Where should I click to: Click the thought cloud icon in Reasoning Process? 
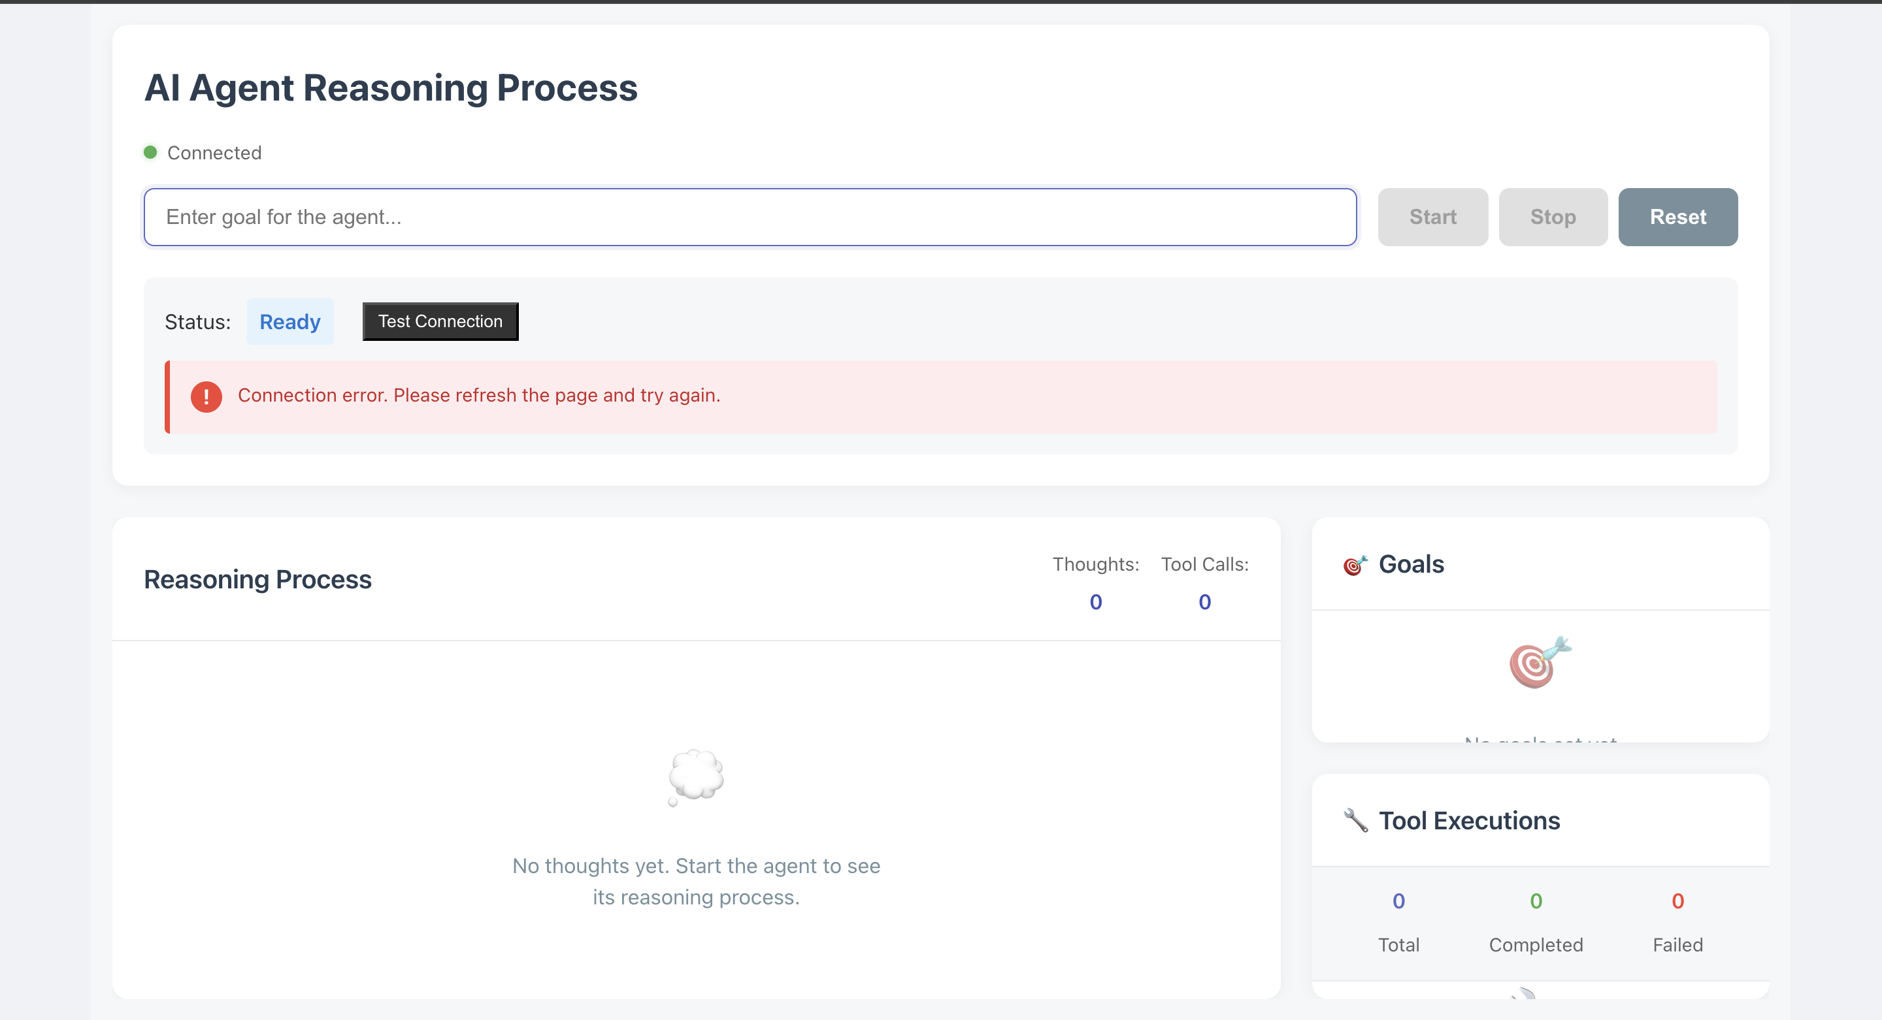pyautogui.click(x=695, y=777)
